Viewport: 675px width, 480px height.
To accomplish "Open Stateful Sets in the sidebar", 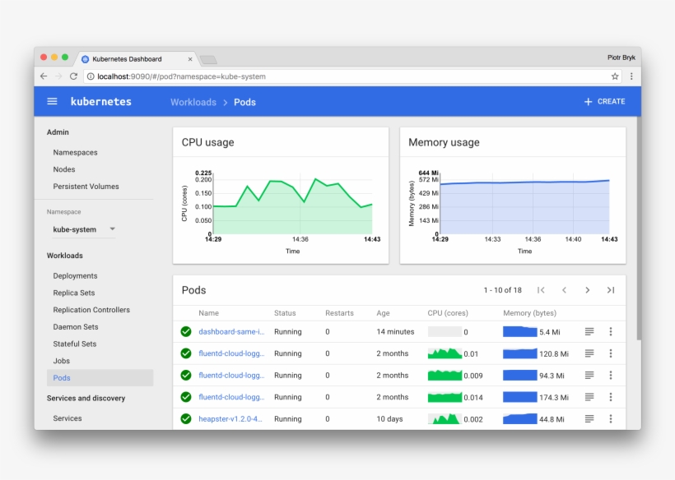I will pyautogui.click(x=75, y=344).
